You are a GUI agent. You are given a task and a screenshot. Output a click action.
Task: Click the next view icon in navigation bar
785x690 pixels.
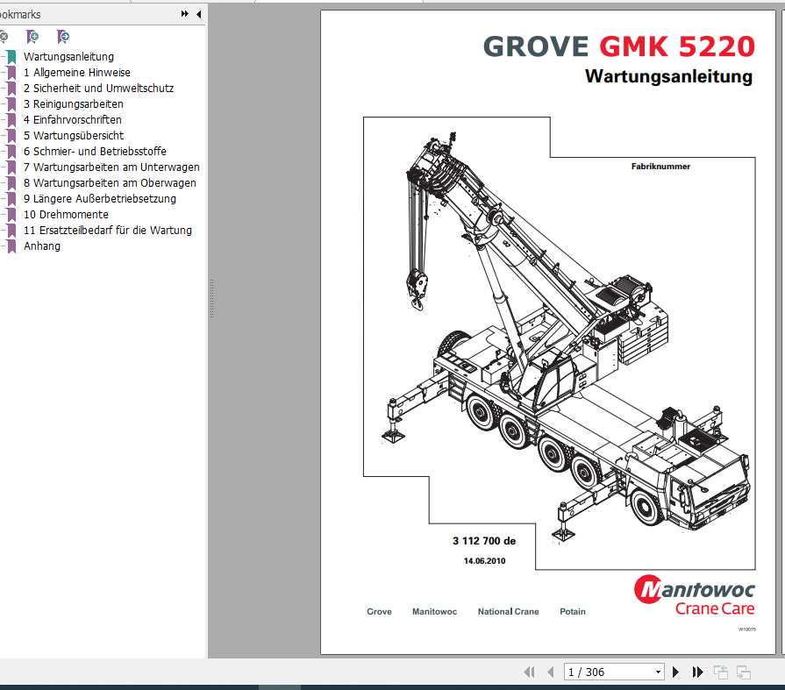click(744, 672)
